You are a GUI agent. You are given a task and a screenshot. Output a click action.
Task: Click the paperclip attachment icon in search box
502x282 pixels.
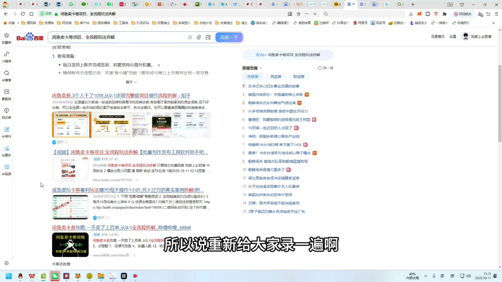click(x=199, y=37)
